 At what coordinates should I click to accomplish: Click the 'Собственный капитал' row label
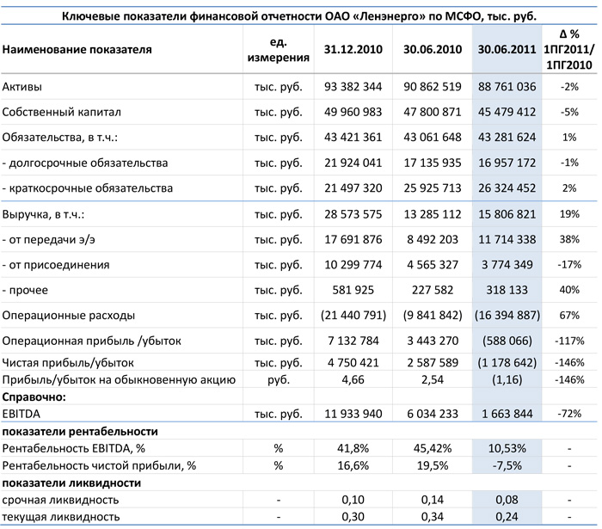[x=61, y=113]
